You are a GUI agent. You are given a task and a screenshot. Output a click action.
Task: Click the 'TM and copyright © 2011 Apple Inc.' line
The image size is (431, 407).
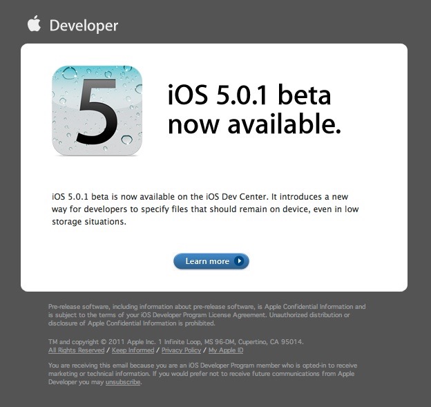(176, 342)
